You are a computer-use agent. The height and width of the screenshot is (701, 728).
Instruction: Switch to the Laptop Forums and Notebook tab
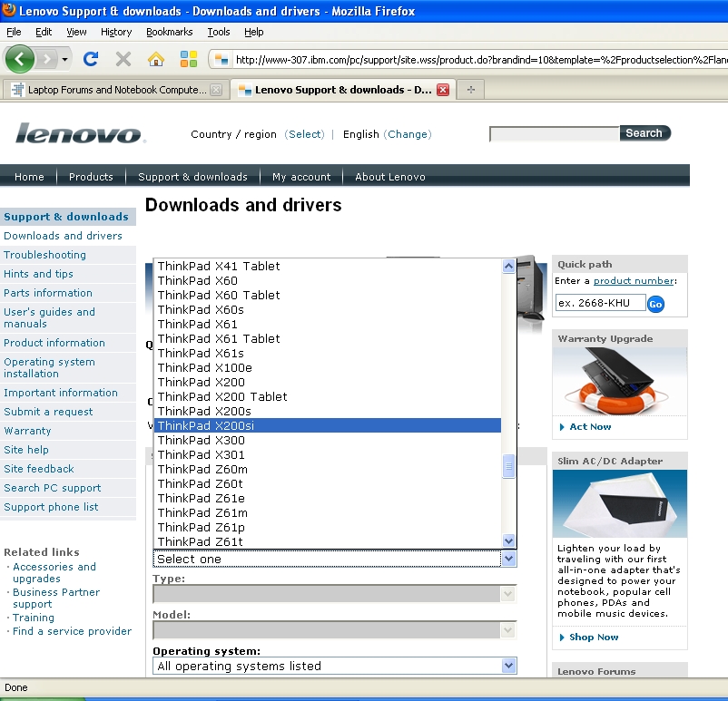(115, 90)
